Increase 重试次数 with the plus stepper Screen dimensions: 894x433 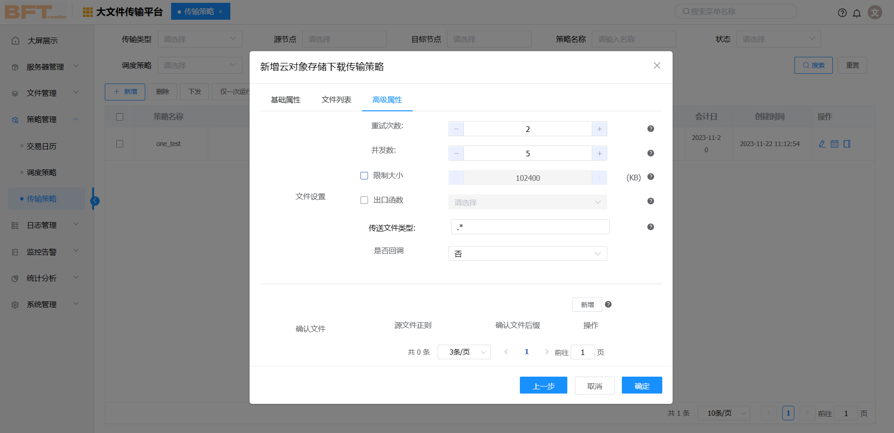click(599, 129)
